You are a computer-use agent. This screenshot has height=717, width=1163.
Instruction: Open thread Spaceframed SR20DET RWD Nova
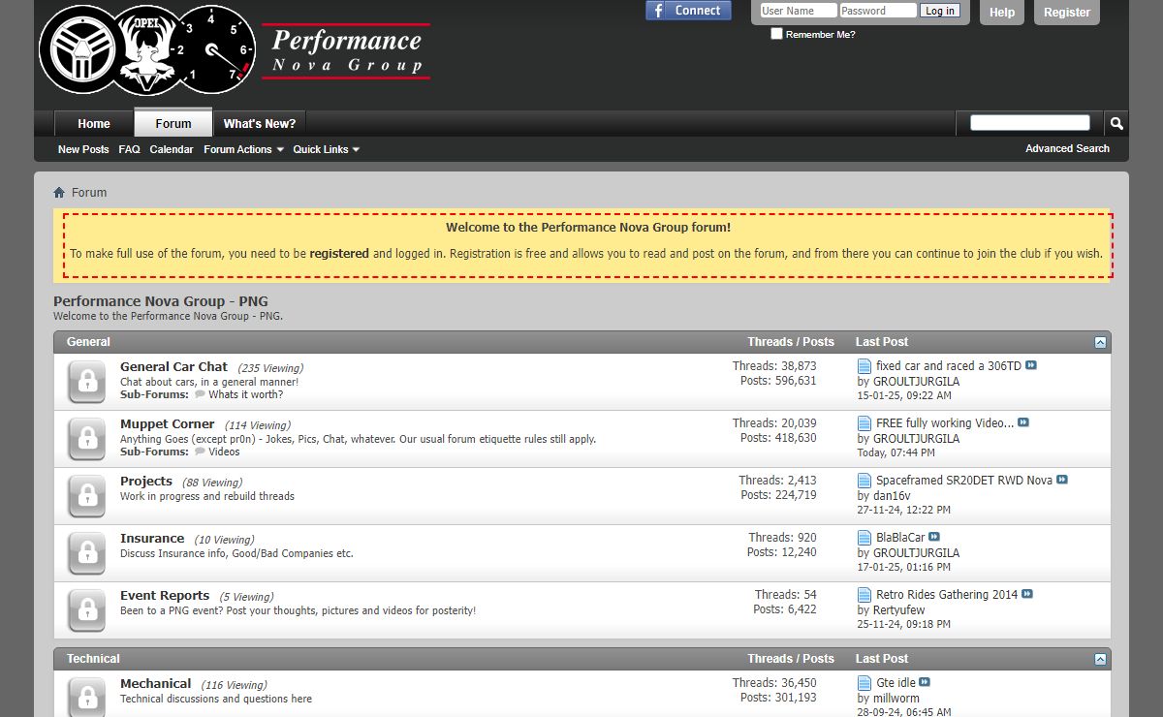[964, 481]
